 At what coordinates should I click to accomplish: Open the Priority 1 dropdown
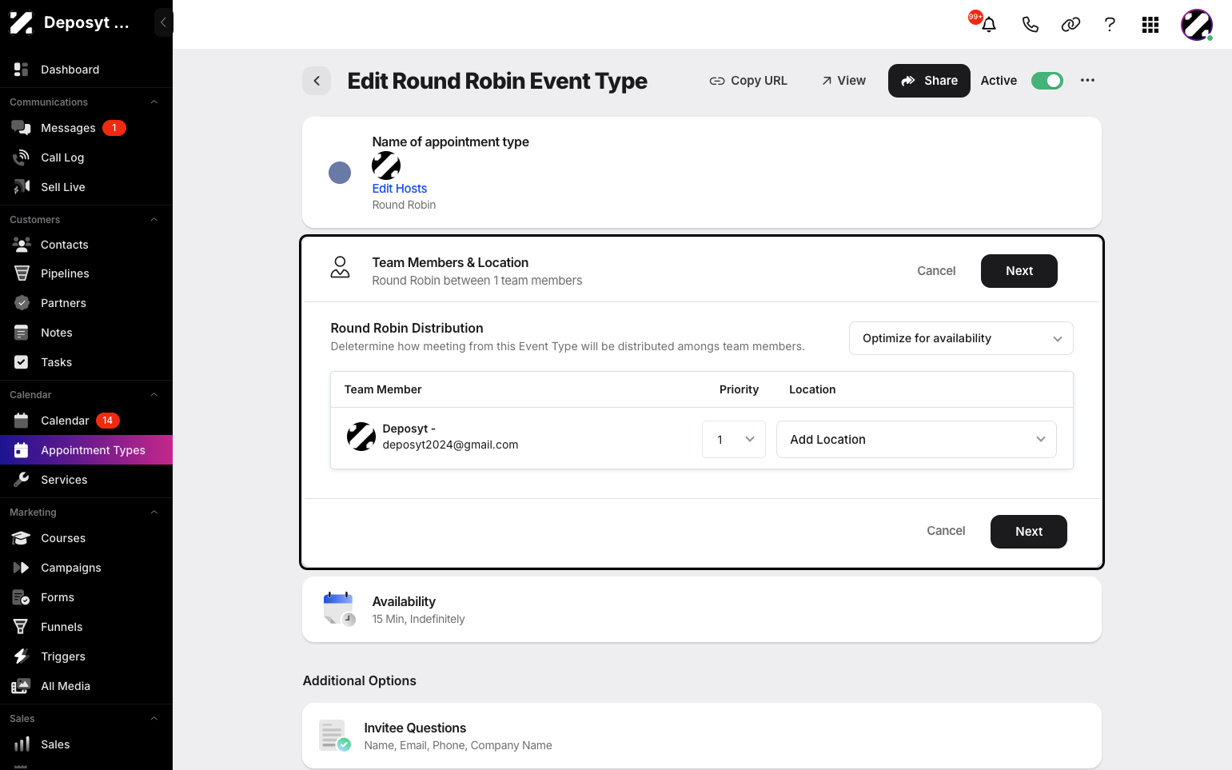point(734,440)
